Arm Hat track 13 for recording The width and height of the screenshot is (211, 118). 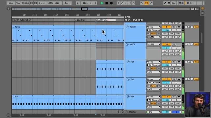(x=179, y=97)
